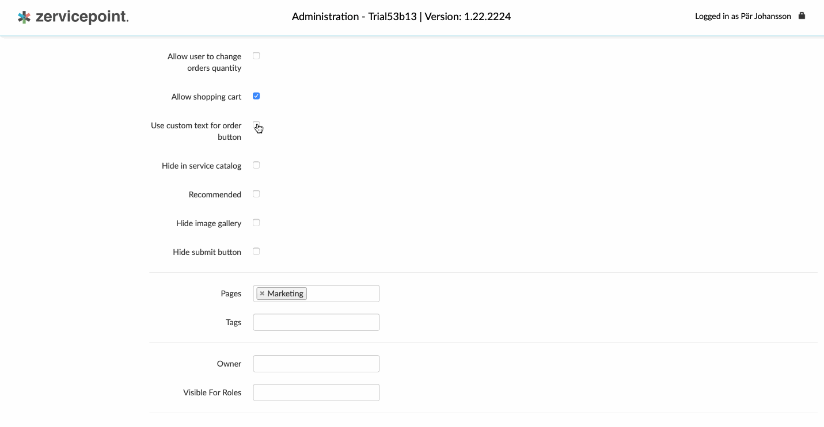Remove the Marketing tag using its x
The width and height of the screenshot is (824, 427).
(262, 293)
